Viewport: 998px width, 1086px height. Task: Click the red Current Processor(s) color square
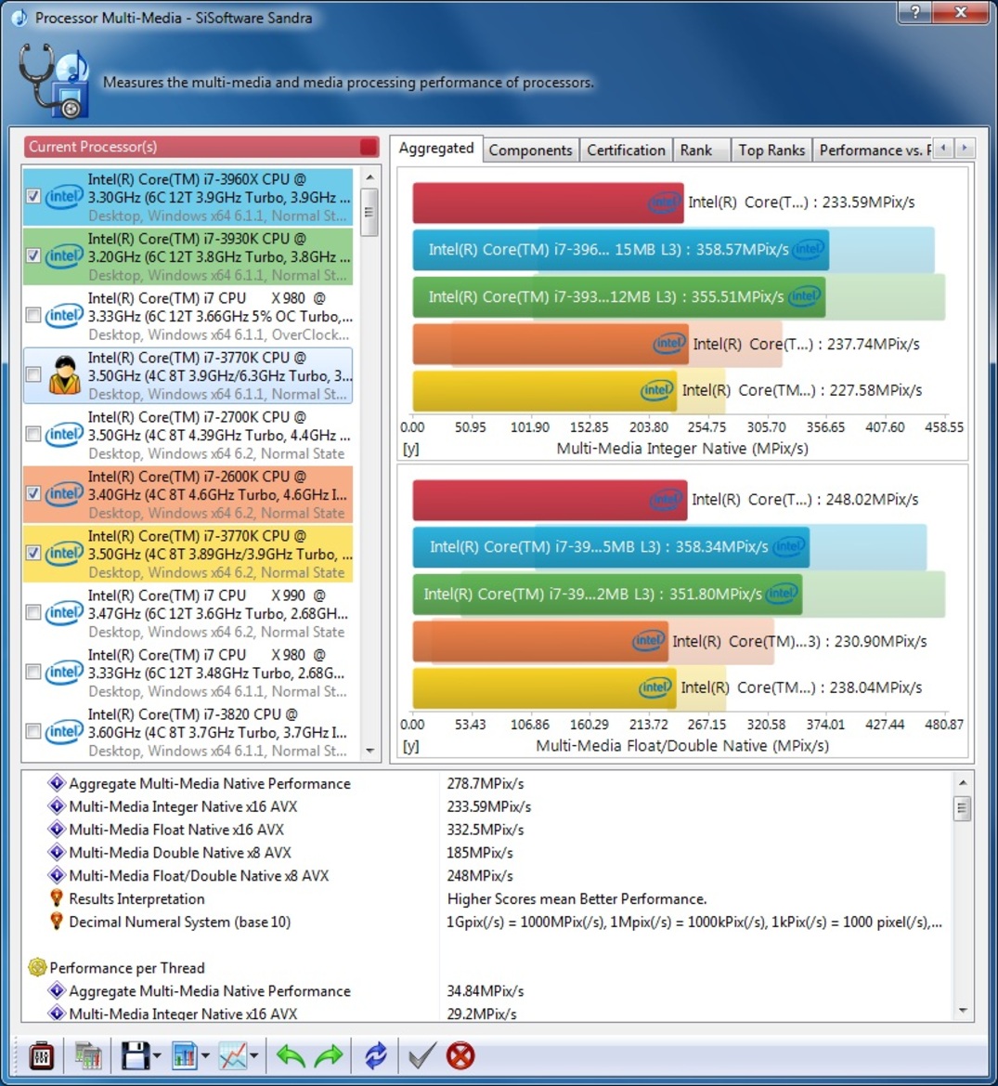369,147
